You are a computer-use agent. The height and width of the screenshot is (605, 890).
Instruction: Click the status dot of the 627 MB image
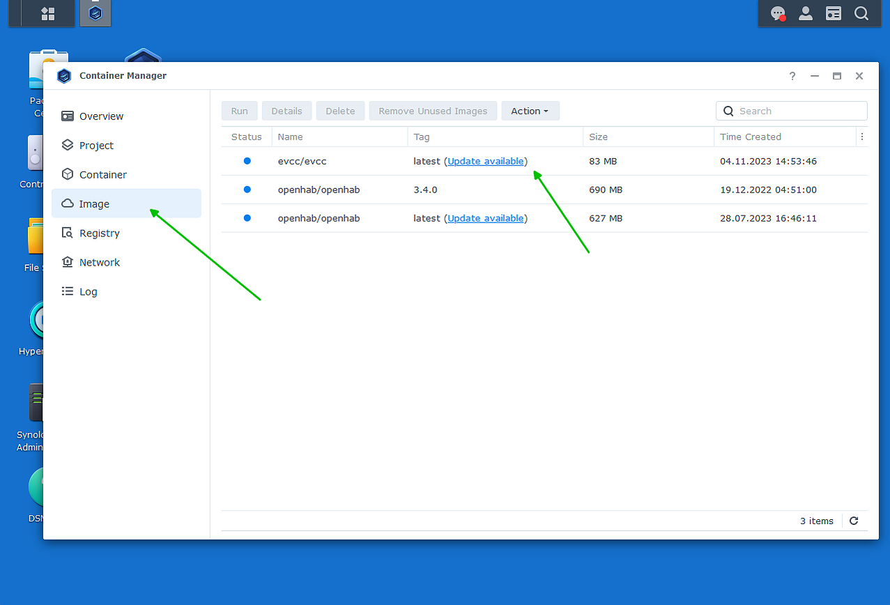pos(247,218)
